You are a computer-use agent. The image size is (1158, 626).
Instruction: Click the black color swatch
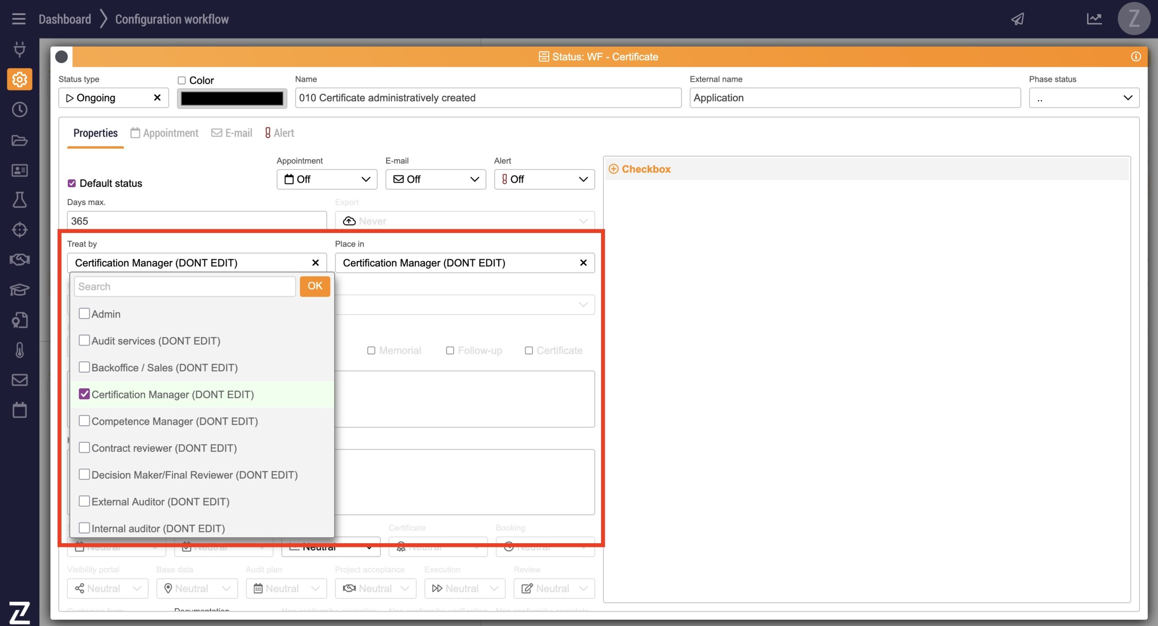(232, 98)
